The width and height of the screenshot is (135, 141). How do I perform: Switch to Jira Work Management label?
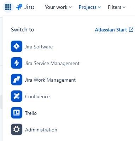pos(50,80)
